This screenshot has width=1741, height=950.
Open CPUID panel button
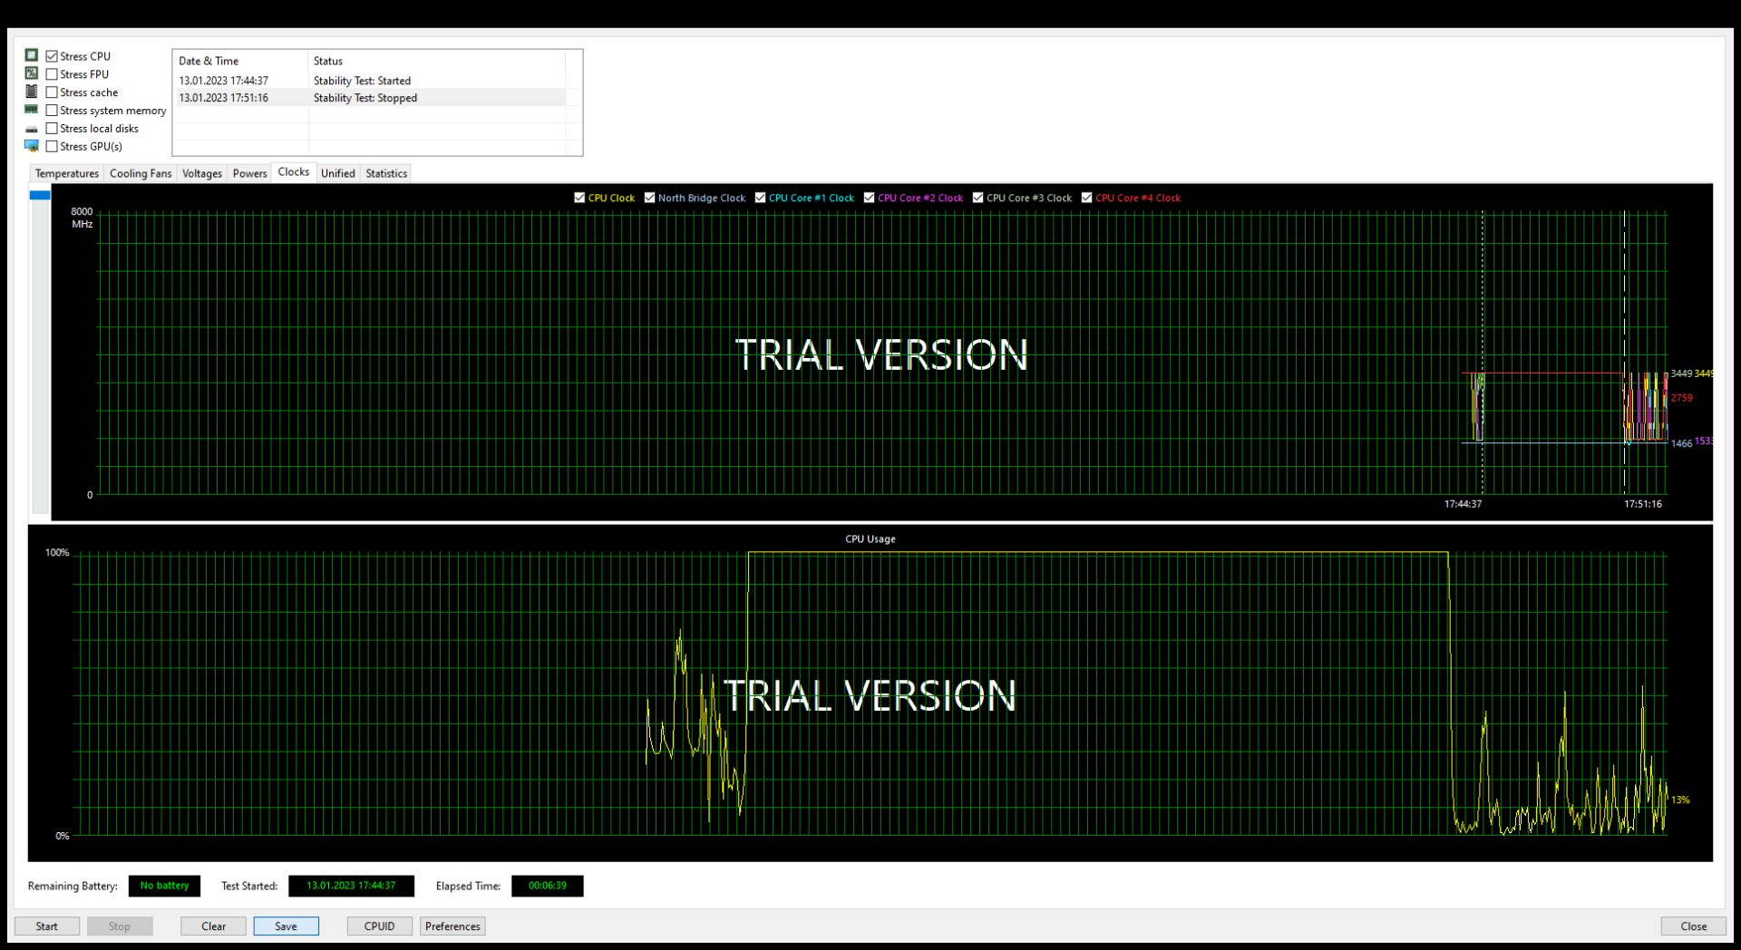click(x=380, y=926)
